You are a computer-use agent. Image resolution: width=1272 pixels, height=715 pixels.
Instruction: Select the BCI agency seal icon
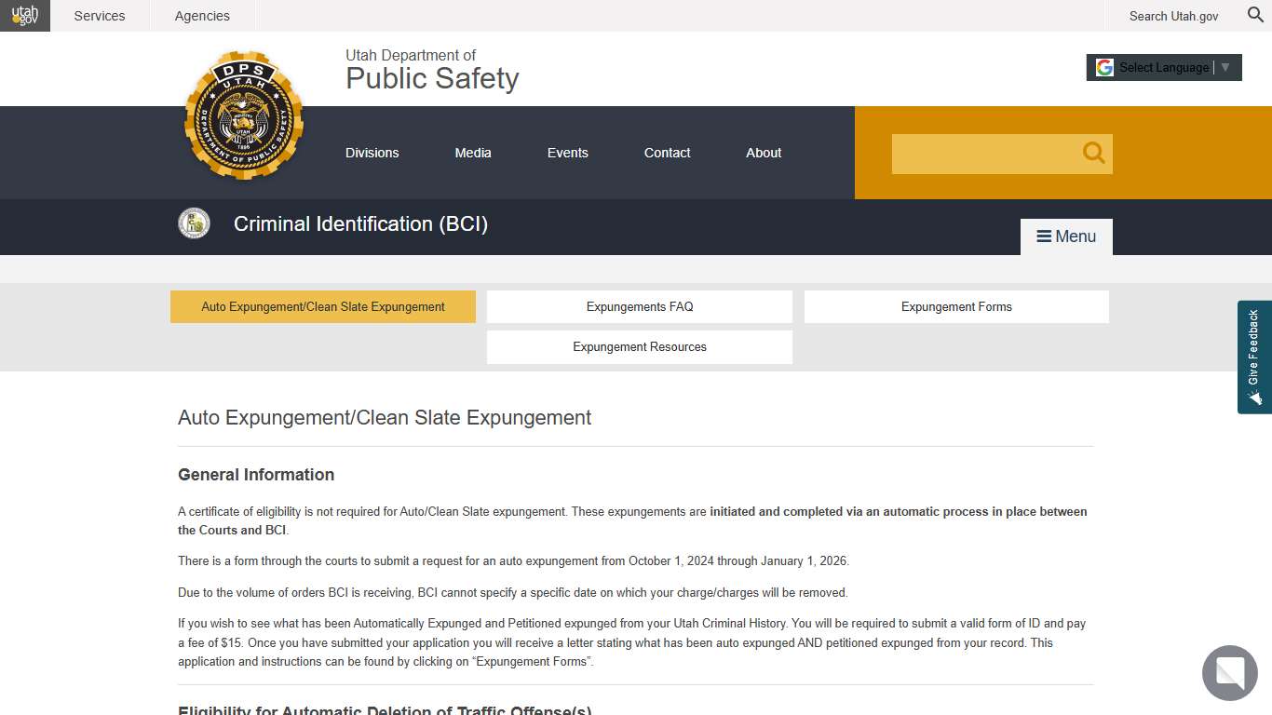click(x=194, y=223)
